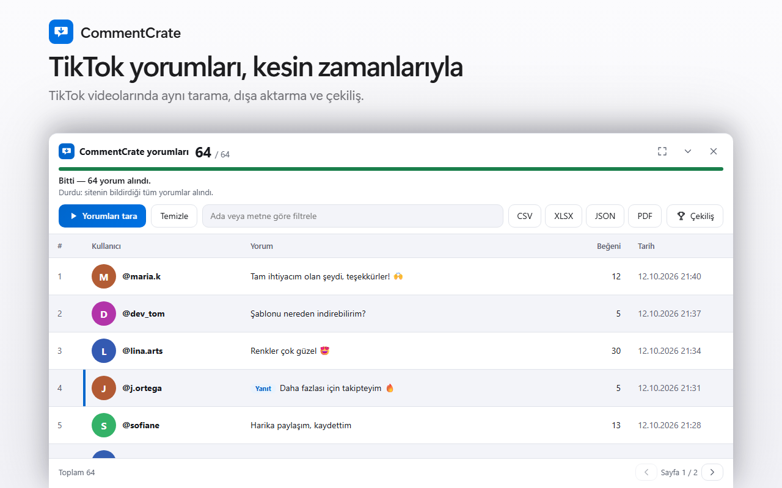
Task: Open the Çekiliş giveaway button
Action: point(695,216)
